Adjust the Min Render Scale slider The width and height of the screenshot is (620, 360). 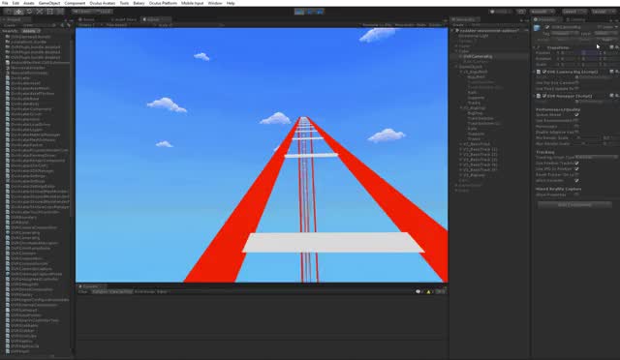point(589,138)
